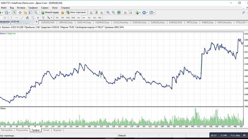Pause the screen recording overlay
Image resolution: width=248 pixels, height=139 pixels.
click(x=245, y=136)
